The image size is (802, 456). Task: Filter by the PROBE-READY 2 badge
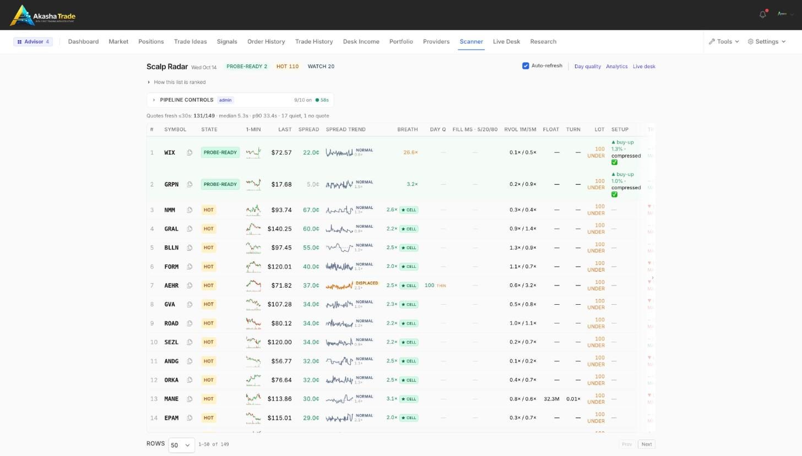[247, 67]
